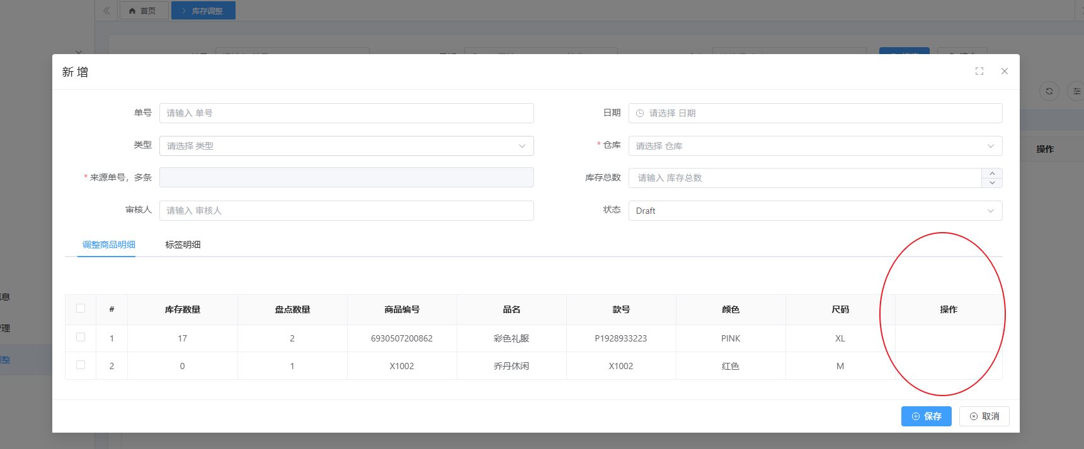
Task: Click the fullscreen icon in dialog header
Action: (x=979, y=72)
